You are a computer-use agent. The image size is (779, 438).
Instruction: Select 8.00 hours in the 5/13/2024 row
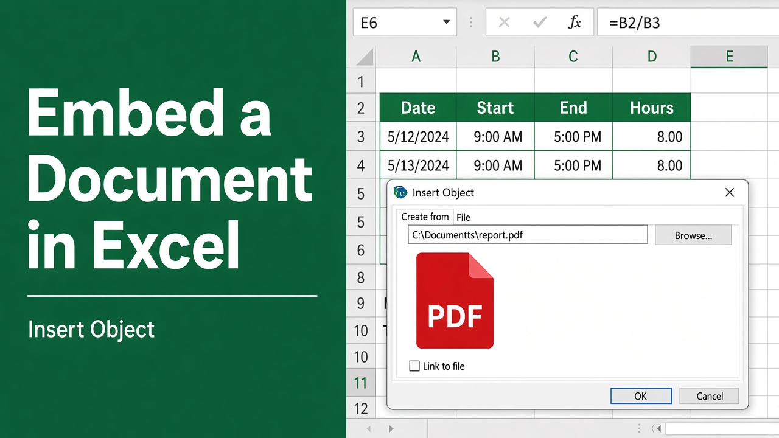pyautogui.click(x=652, y=165)
